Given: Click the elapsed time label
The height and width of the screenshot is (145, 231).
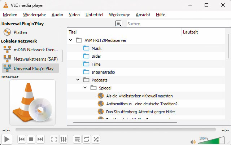Looking at the screenshot, I should [6, 131].
